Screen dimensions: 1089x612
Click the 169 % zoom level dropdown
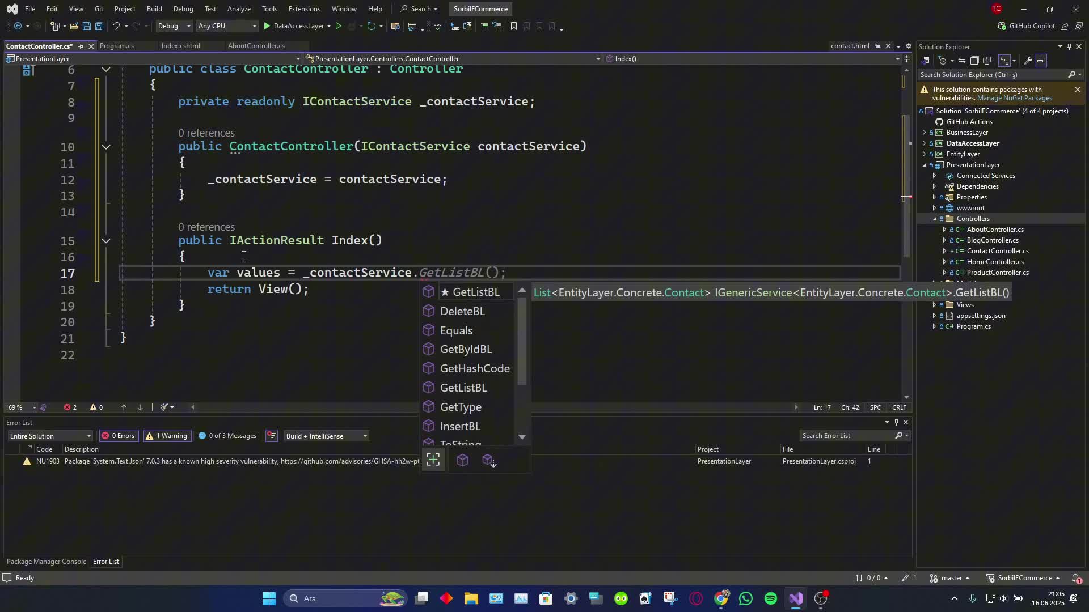[20, 407]
